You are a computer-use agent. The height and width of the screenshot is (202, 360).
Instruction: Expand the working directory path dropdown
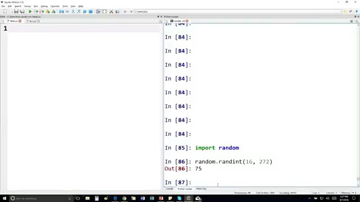(340, 11)
